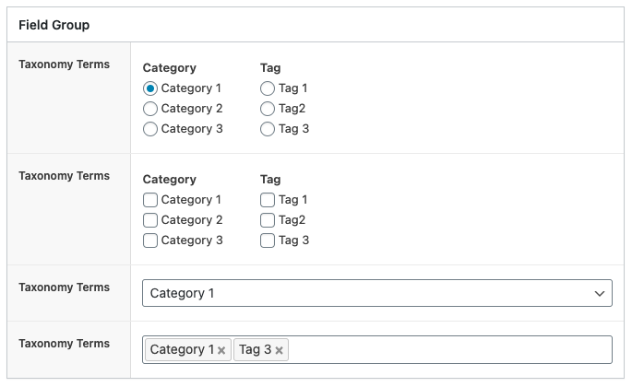Tick the Category 3 checkbox

click(150, 240)
